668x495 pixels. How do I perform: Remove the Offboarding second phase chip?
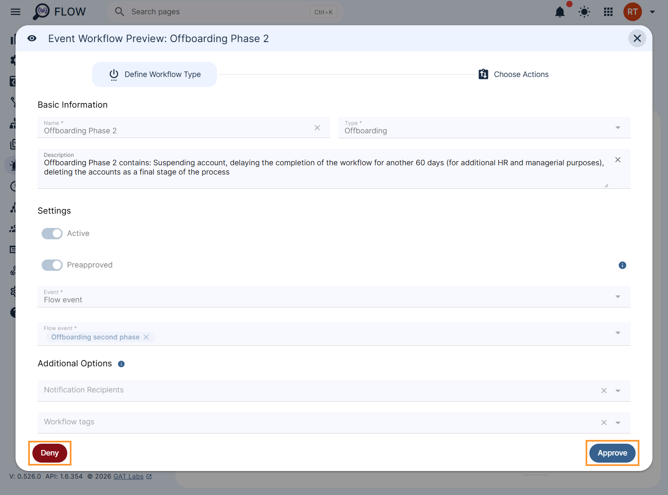146,337
